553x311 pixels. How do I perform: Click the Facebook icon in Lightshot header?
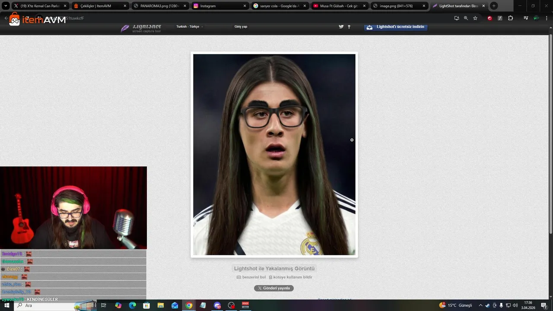click(349, 27)
